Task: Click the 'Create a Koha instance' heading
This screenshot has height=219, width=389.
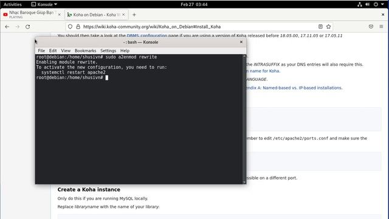Action: [x=89, y=189]
